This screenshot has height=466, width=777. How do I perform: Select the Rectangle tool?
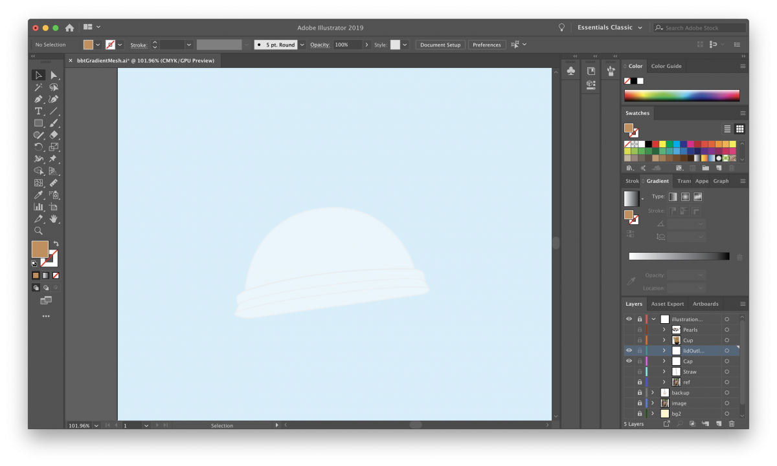click(x=39, y=122)
